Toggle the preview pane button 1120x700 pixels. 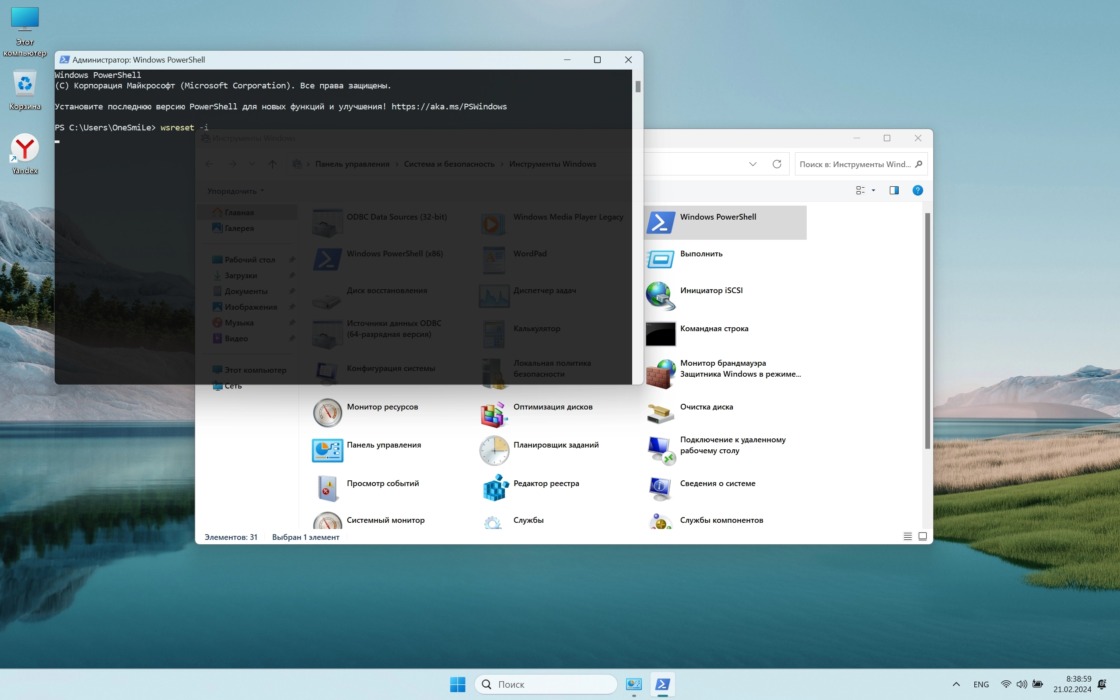point(894,190)
